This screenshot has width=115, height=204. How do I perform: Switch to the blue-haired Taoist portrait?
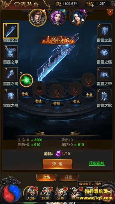pyautogui.click(x=78, y=18)
